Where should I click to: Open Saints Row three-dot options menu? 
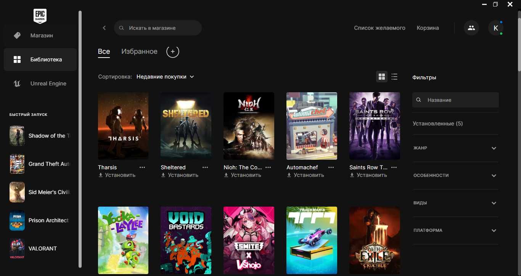[394, 167]
